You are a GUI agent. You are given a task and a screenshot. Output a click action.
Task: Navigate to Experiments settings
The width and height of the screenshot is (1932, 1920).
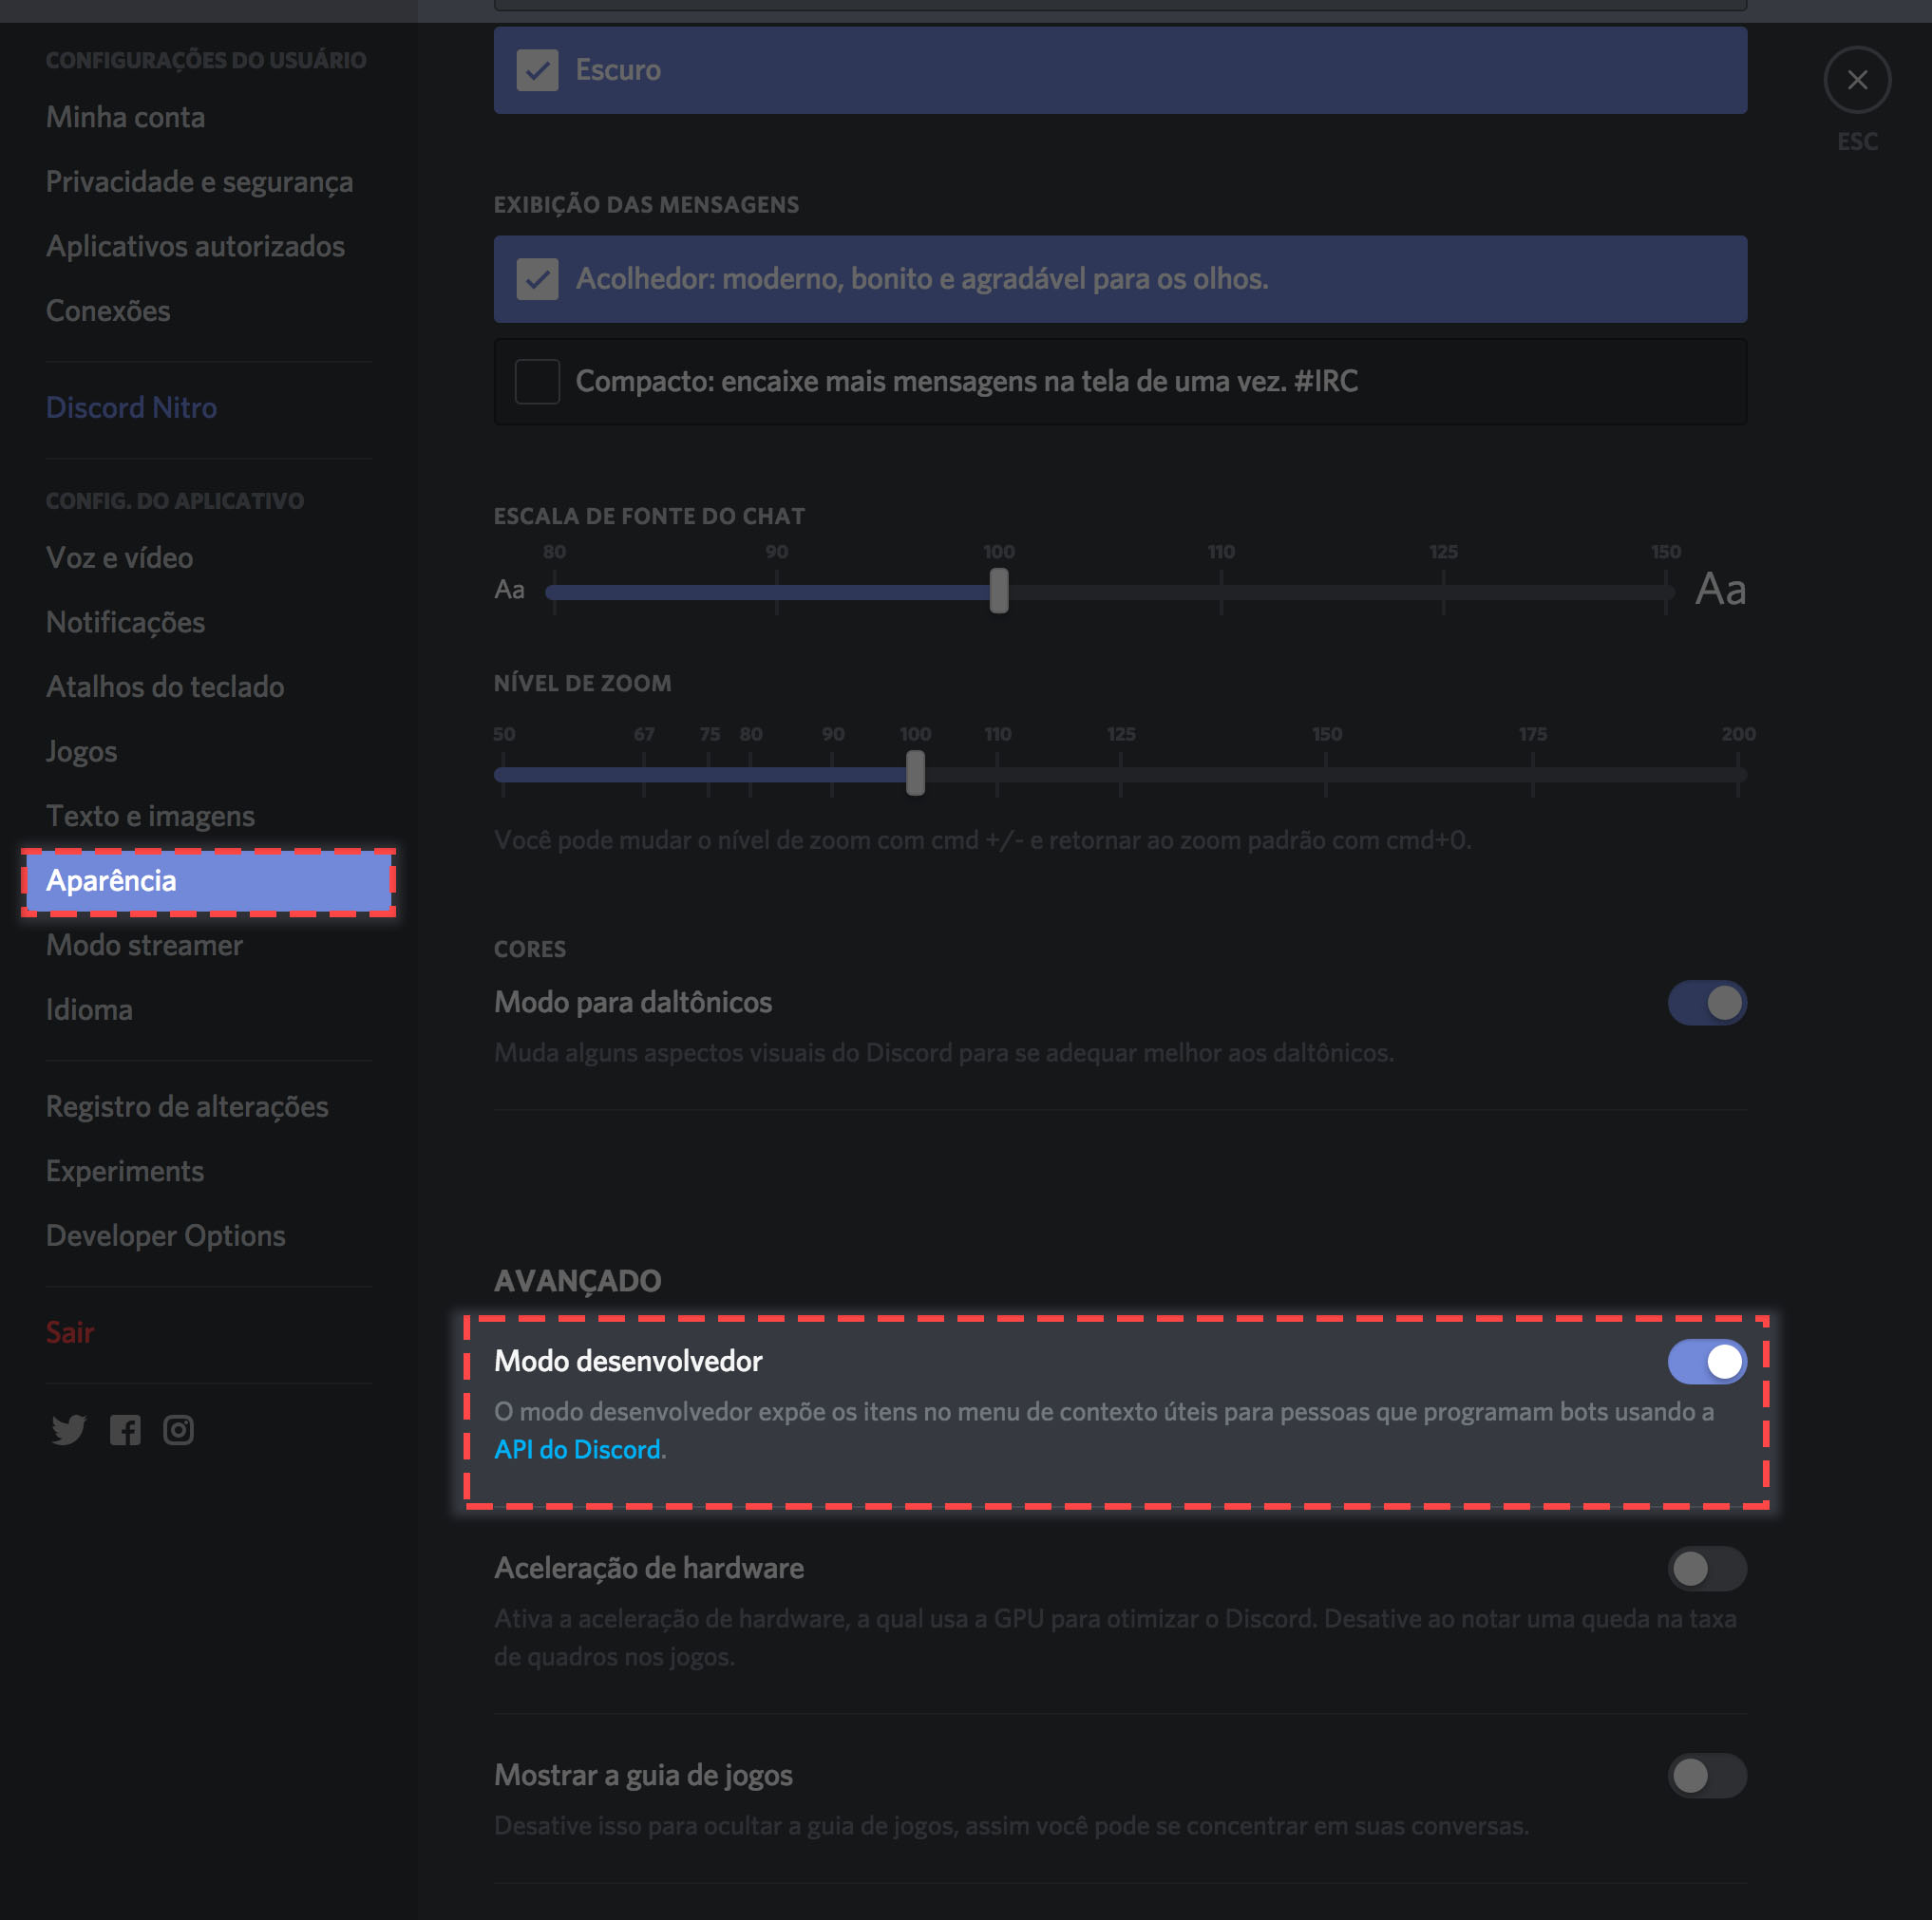point(125,1169)
